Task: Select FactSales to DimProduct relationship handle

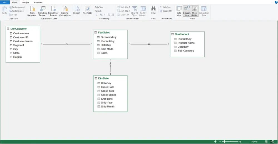Action: [149, 44]
